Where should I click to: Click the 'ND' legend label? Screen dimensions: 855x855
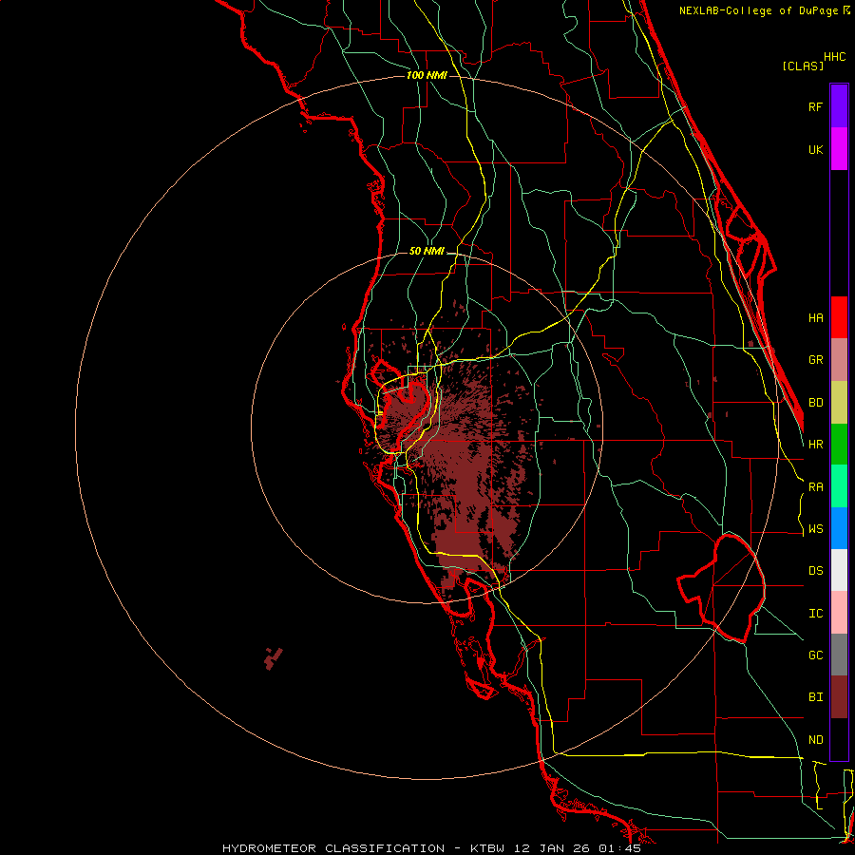coord(815,740)
